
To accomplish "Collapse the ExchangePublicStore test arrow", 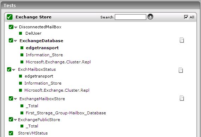I will [x=16, y=120].
